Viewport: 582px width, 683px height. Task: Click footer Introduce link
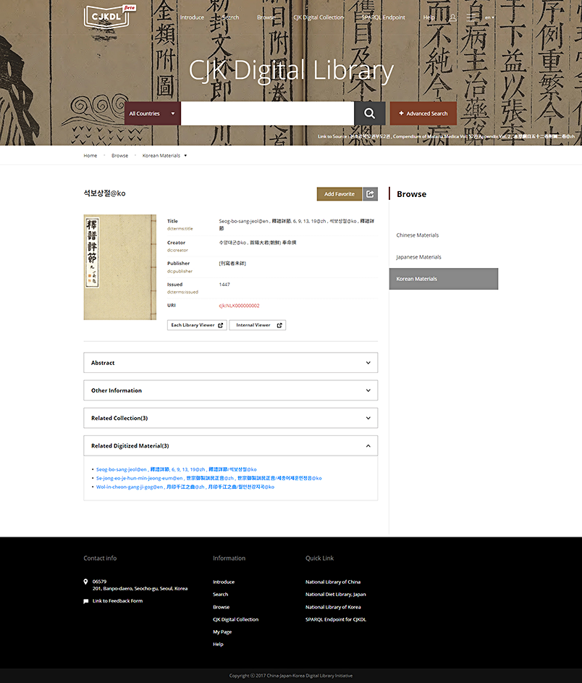click(224, 582)
